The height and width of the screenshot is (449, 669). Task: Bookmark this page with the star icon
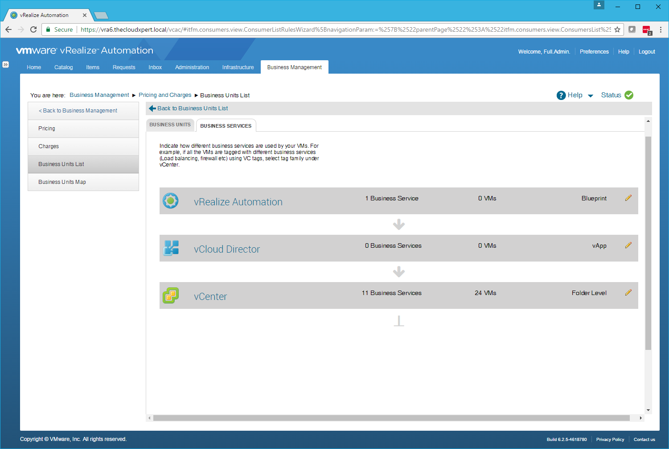pos(617,29)
